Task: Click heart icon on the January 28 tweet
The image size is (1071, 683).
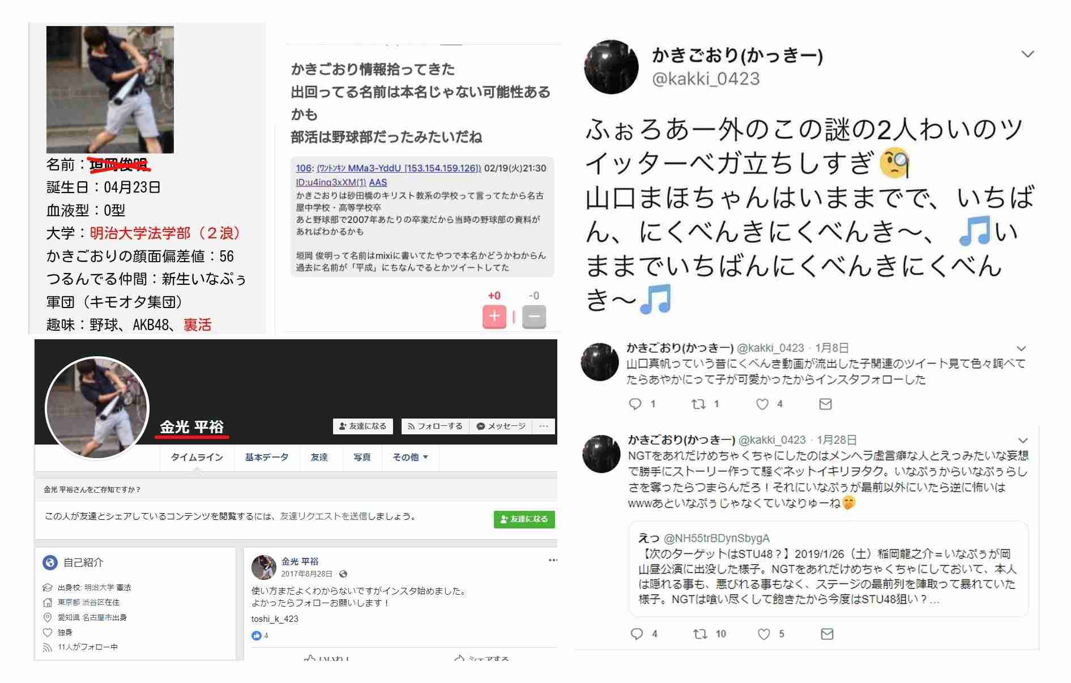Action: point(764,634)
